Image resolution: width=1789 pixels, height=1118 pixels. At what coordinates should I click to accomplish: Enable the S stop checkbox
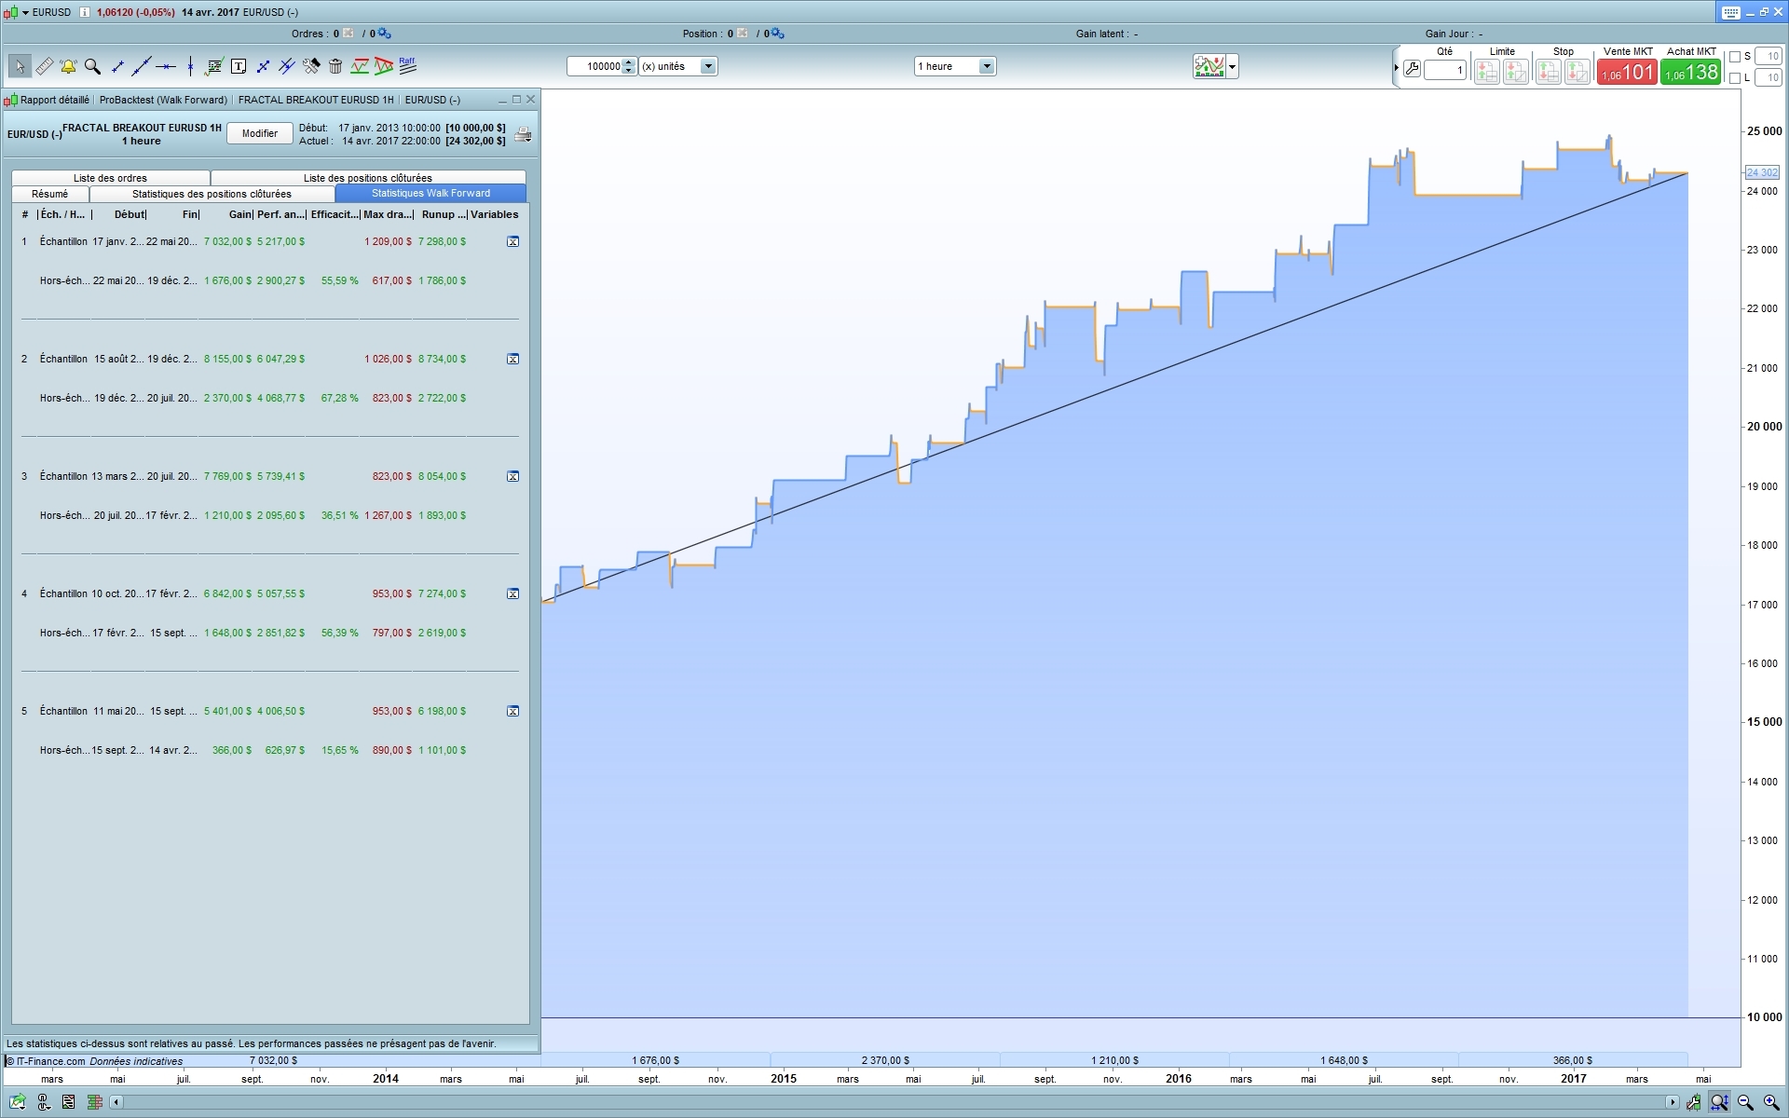[x=1735, y=57]
